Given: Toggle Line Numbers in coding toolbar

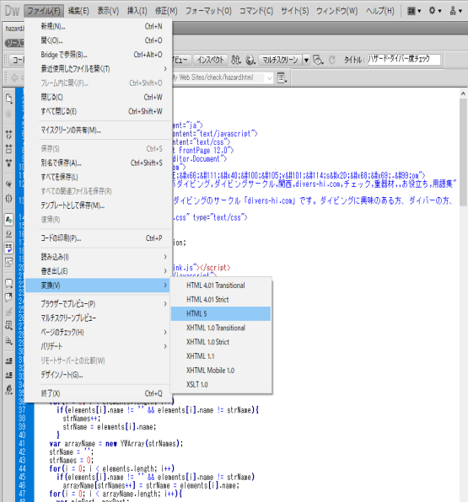Looking at the screenshot, I should pyautogui.click(x=9, y=220).
